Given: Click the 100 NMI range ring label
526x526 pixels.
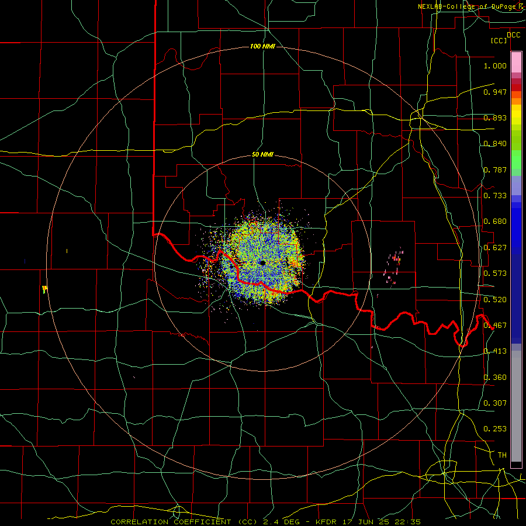Looking at the screenshot, I should 262,46.
